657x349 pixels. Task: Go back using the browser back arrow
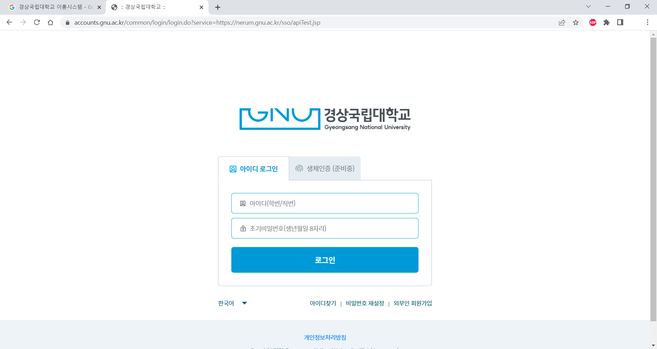pyautogui.click(x=9, y=22)
